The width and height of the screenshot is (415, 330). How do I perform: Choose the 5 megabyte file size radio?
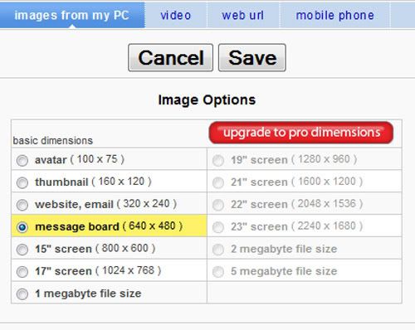(x=218, y=272)
